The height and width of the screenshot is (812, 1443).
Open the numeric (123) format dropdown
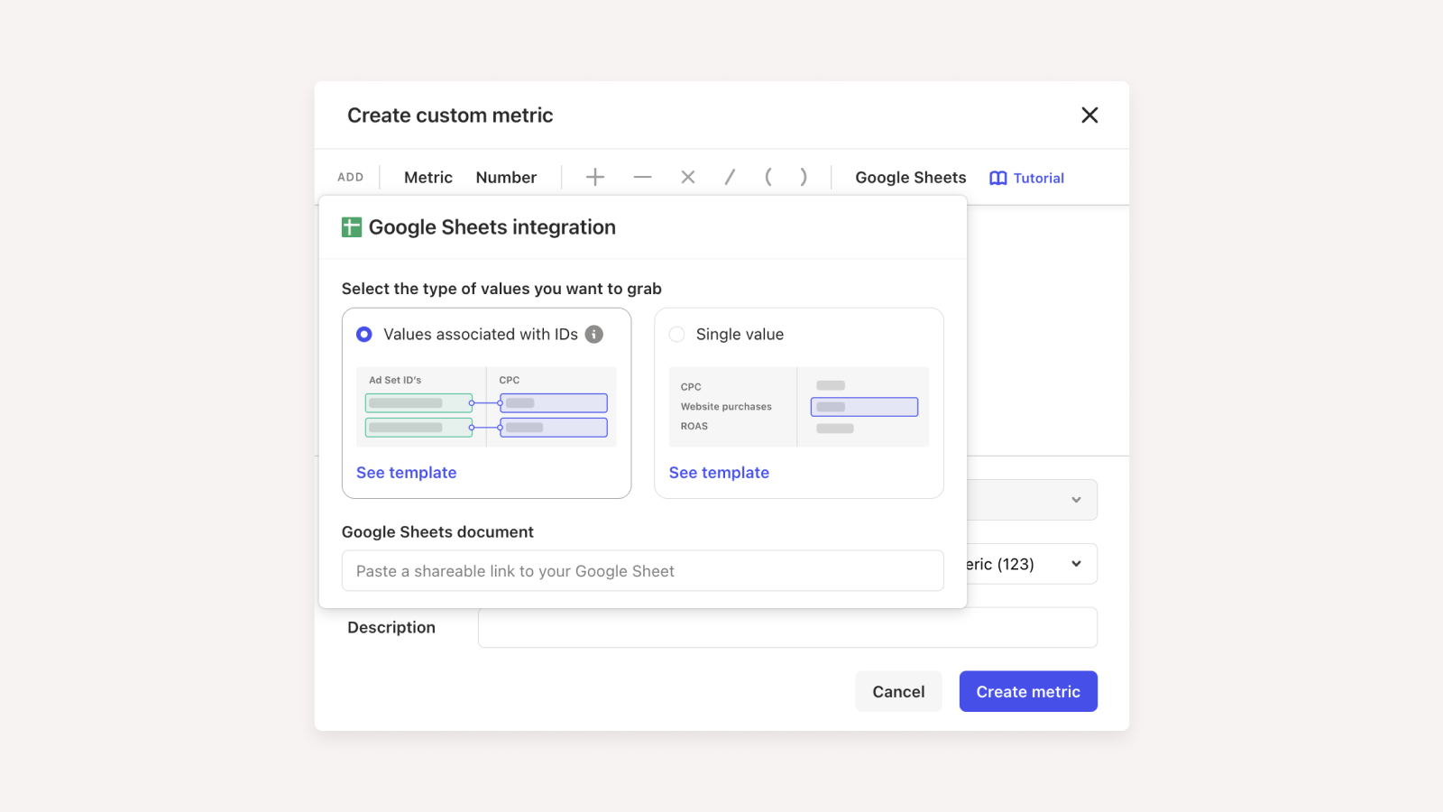[1032, 564]
